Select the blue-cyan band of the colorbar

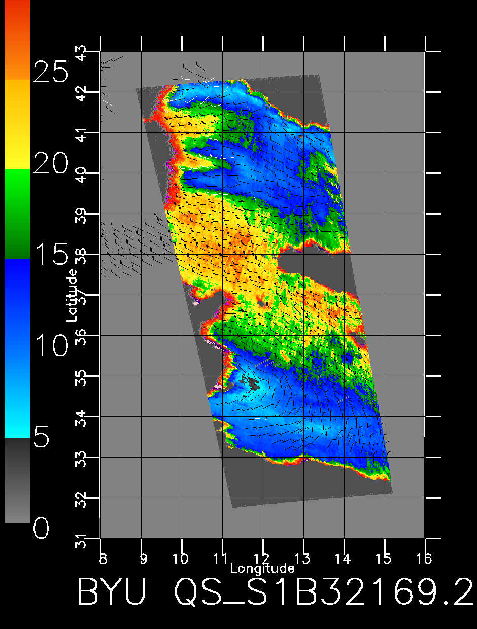point(18,348)
